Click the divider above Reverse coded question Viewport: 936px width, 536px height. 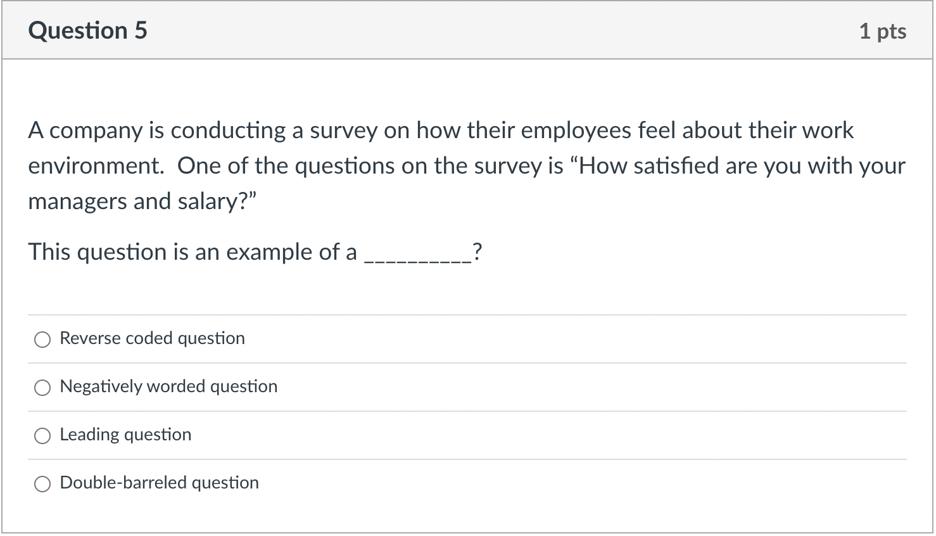467,314
